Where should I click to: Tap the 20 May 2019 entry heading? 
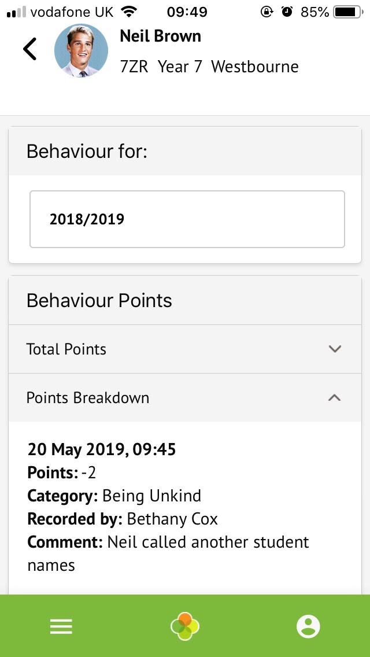102,449
